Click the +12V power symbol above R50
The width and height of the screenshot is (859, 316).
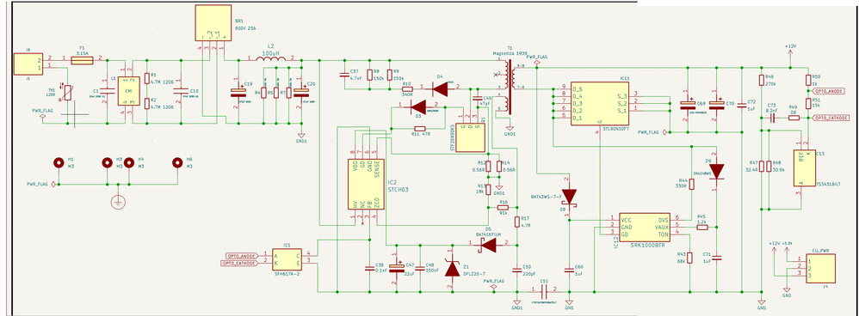click(x=790, y=51)
